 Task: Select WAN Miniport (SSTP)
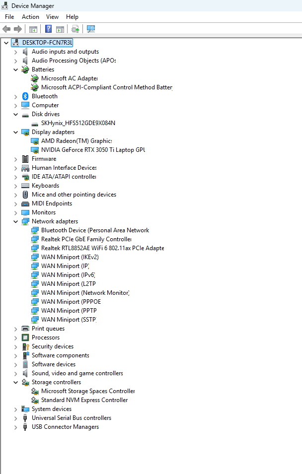tap(69, 320)
